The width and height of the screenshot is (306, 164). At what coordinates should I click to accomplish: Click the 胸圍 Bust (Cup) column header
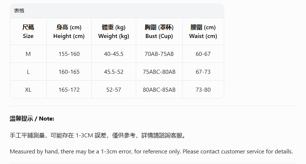159,32
